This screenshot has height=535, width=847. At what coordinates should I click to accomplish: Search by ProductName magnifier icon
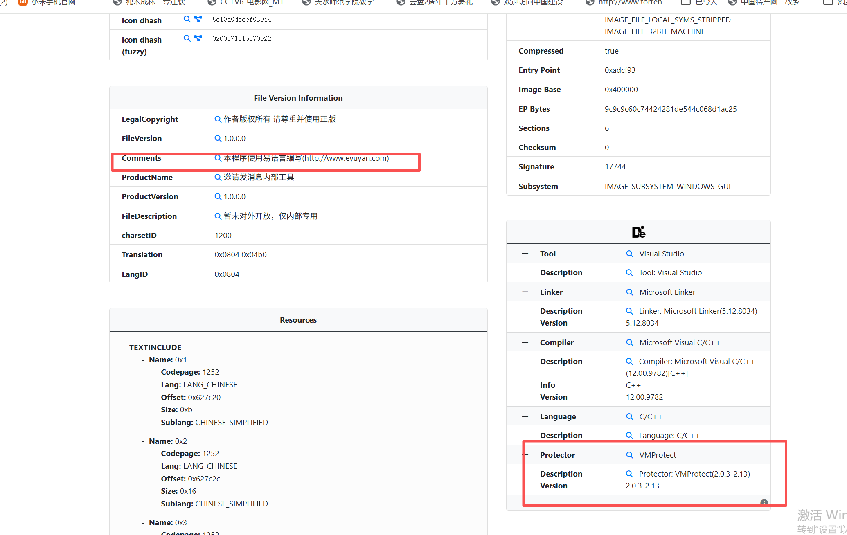[x=218, y=177]
